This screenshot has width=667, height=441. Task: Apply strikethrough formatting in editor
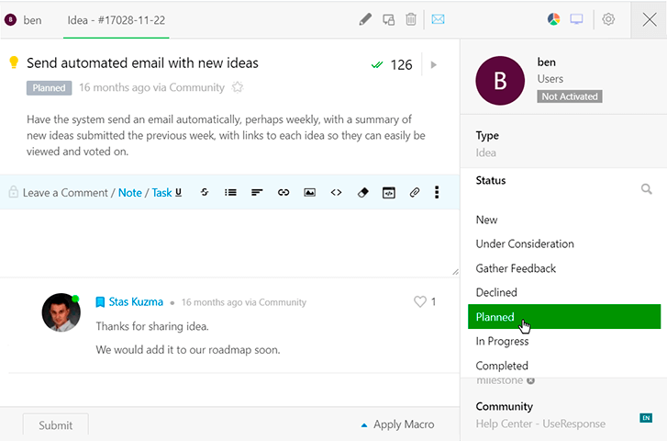click(205, 192)
